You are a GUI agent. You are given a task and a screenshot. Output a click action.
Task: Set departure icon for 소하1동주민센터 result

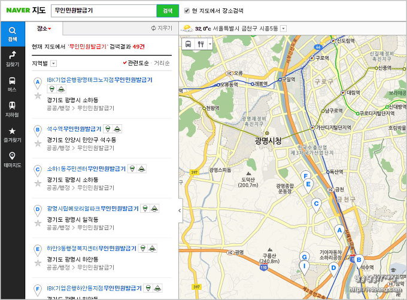click(x=132, y=169)
